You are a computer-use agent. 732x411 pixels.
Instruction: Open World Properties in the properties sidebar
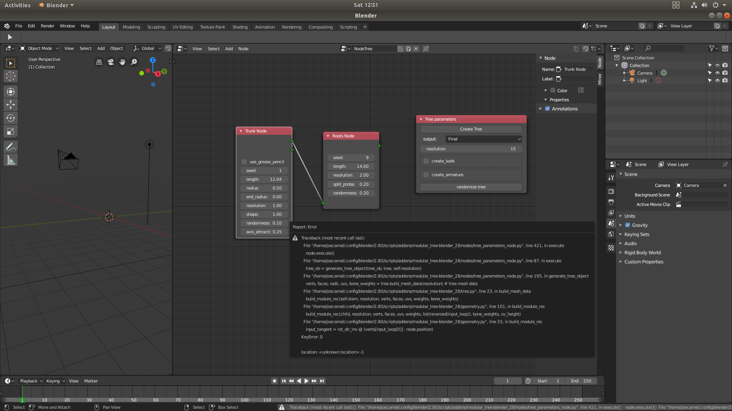[x=611, y=234]
